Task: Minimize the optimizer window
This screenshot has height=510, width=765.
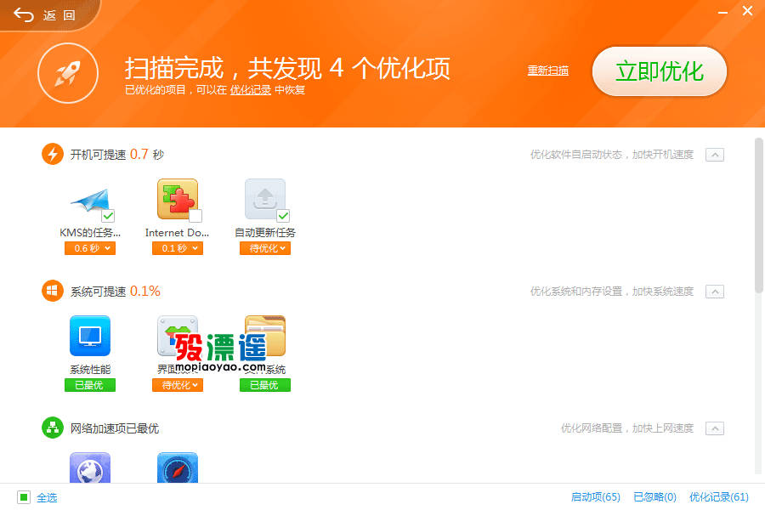Action: (723, 12)
